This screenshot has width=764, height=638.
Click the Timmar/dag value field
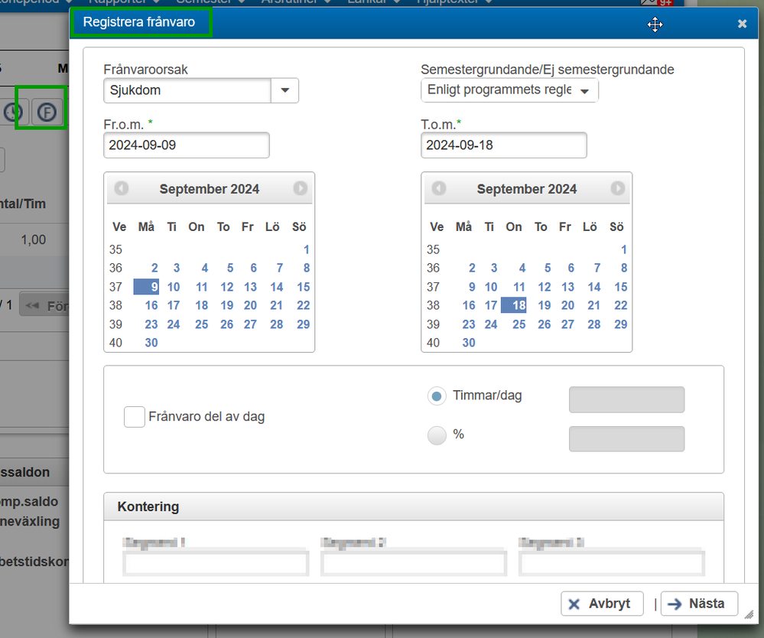[x=626, y=399]
